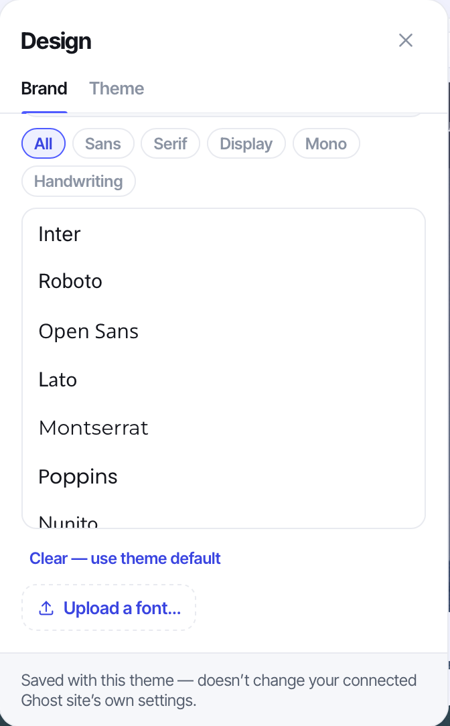
Task: Choose the Poppins font
Action: [224, 476]
